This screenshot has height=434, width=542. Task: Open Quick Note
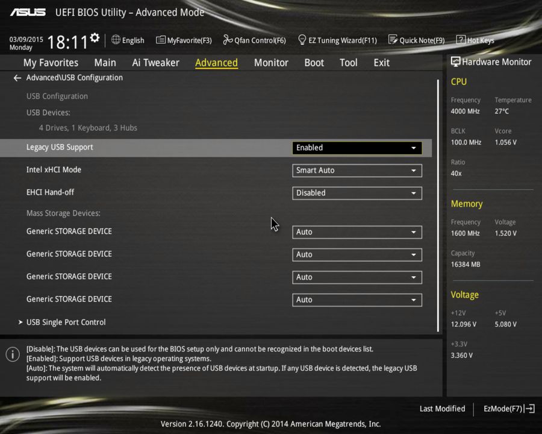pos(417,40)
